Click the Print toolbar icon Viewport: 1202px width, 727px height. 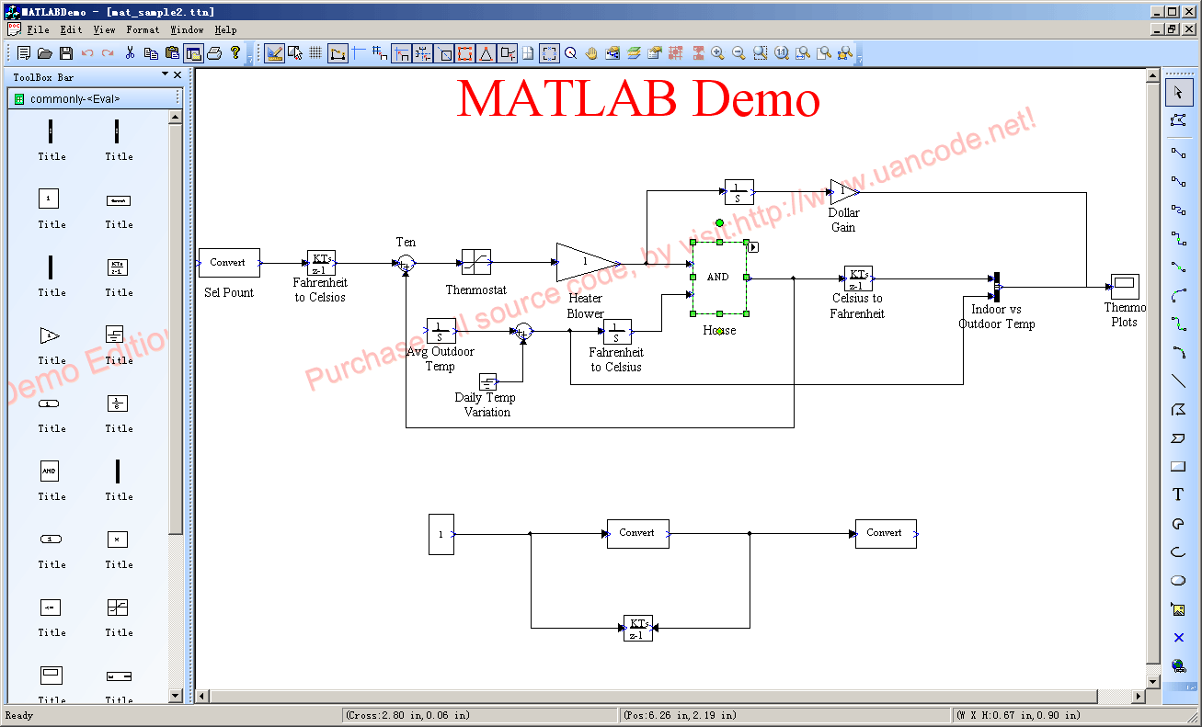tap(214, 53)
